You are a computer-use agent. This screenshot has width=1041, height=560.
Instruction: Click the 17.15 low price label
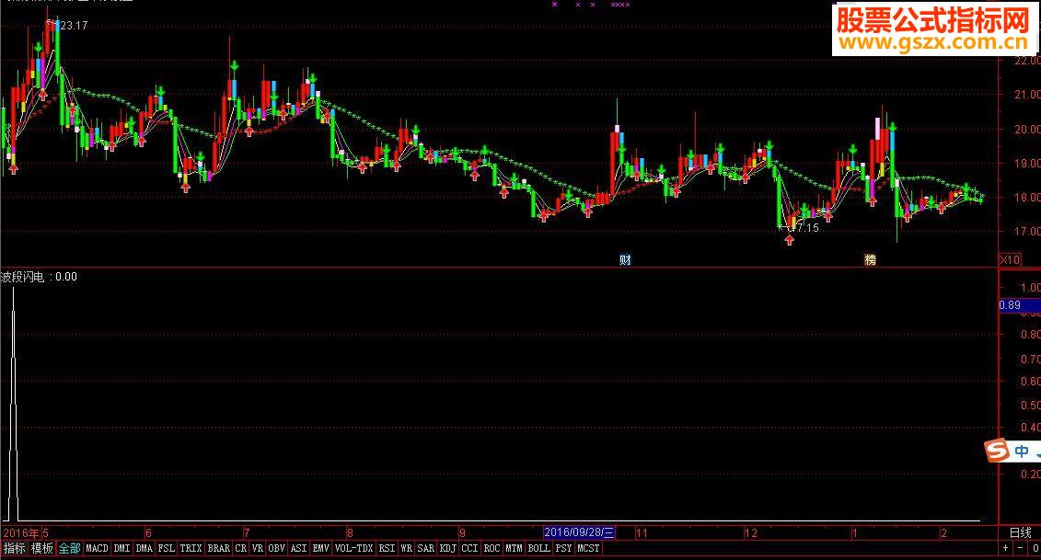point(805,227)
